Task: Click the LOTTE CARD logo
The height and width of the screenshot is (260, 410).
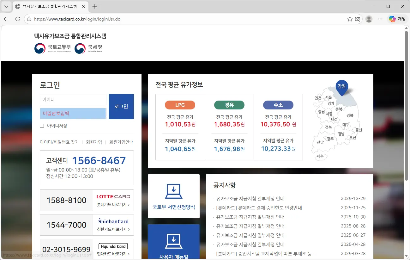Action: [x=113, y=196]
